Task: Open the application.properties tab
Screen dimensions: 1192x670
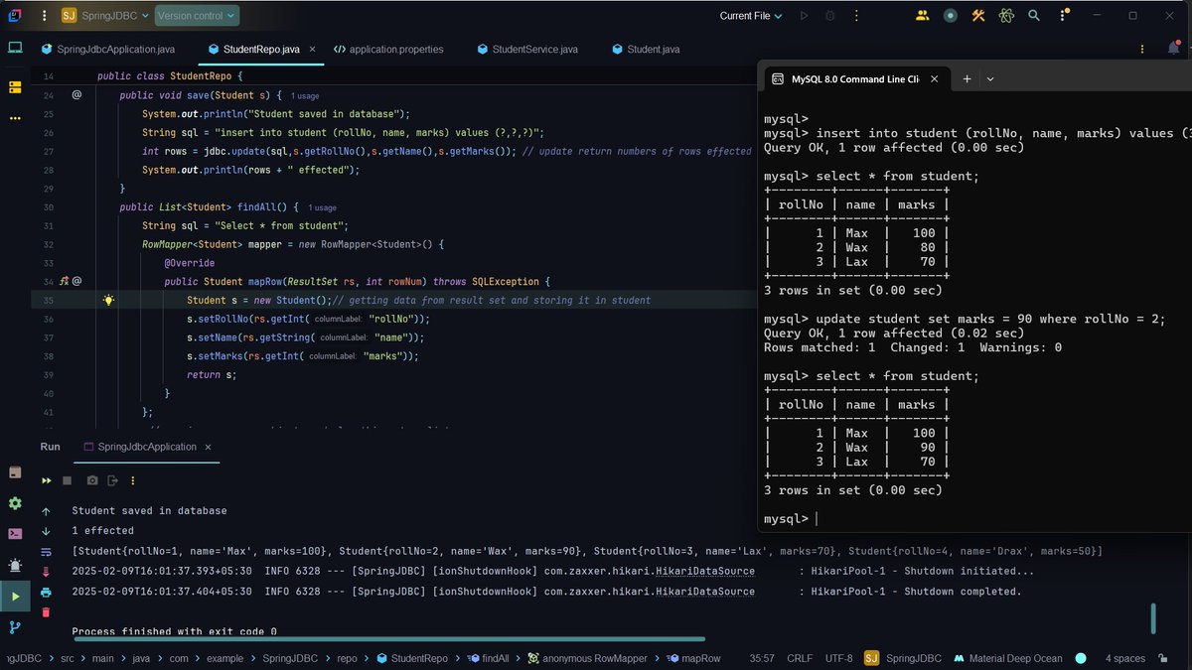Action: point(389,49)
